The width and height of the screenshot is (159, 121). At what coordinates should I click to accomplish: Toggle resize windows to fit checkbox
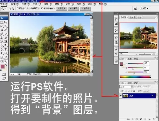(18, 8)
